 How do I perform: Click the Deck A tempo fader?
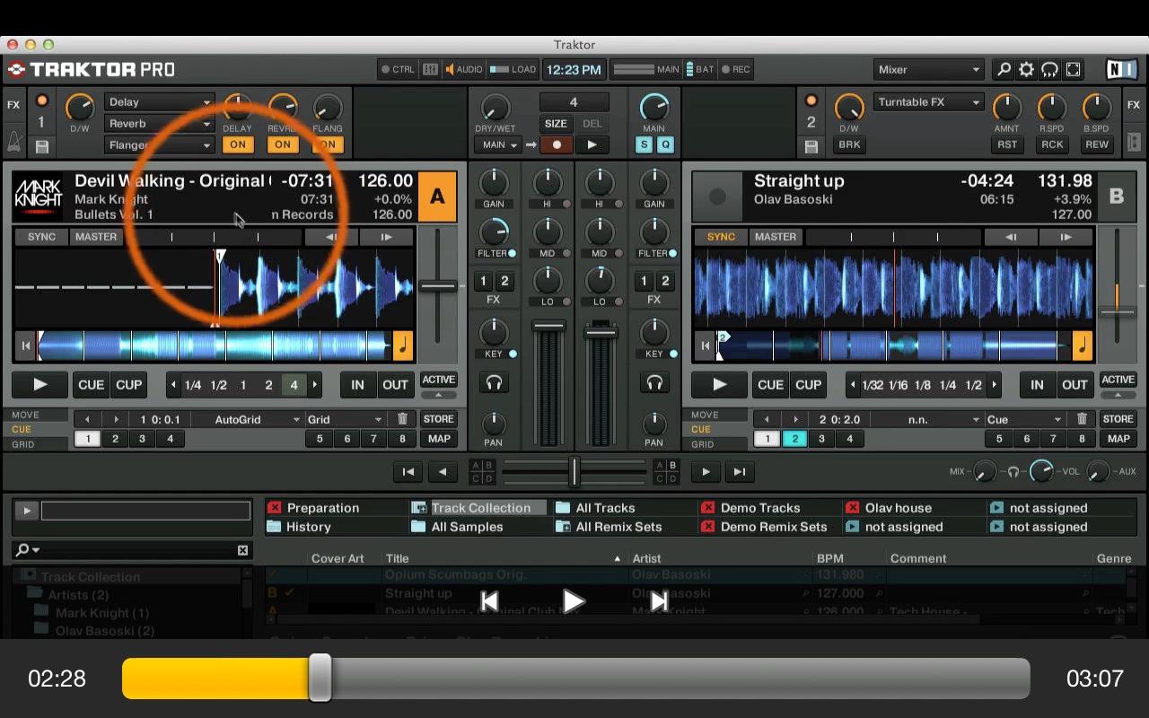tap(438, 286)
